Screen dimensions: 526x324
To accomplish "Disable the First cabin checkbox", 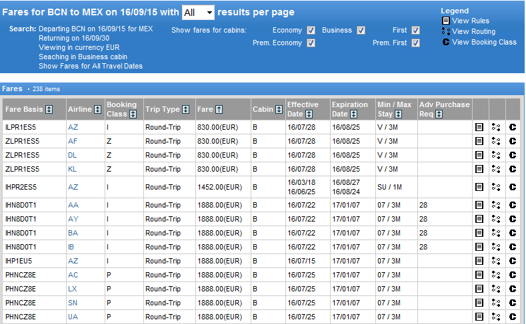I will pos(415,31).
